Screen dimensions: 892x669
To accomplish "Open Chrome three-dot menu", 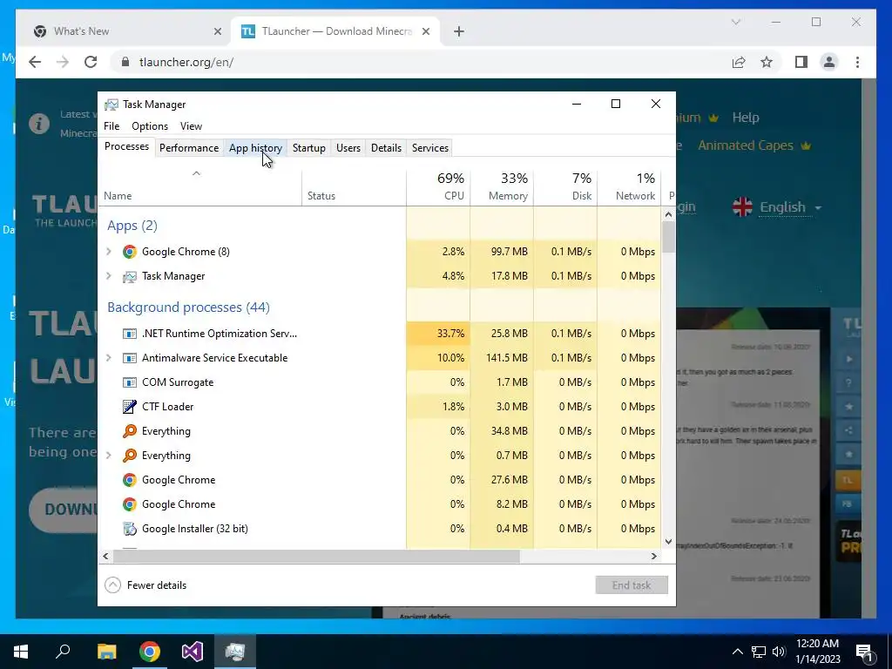I will (857, 62).
